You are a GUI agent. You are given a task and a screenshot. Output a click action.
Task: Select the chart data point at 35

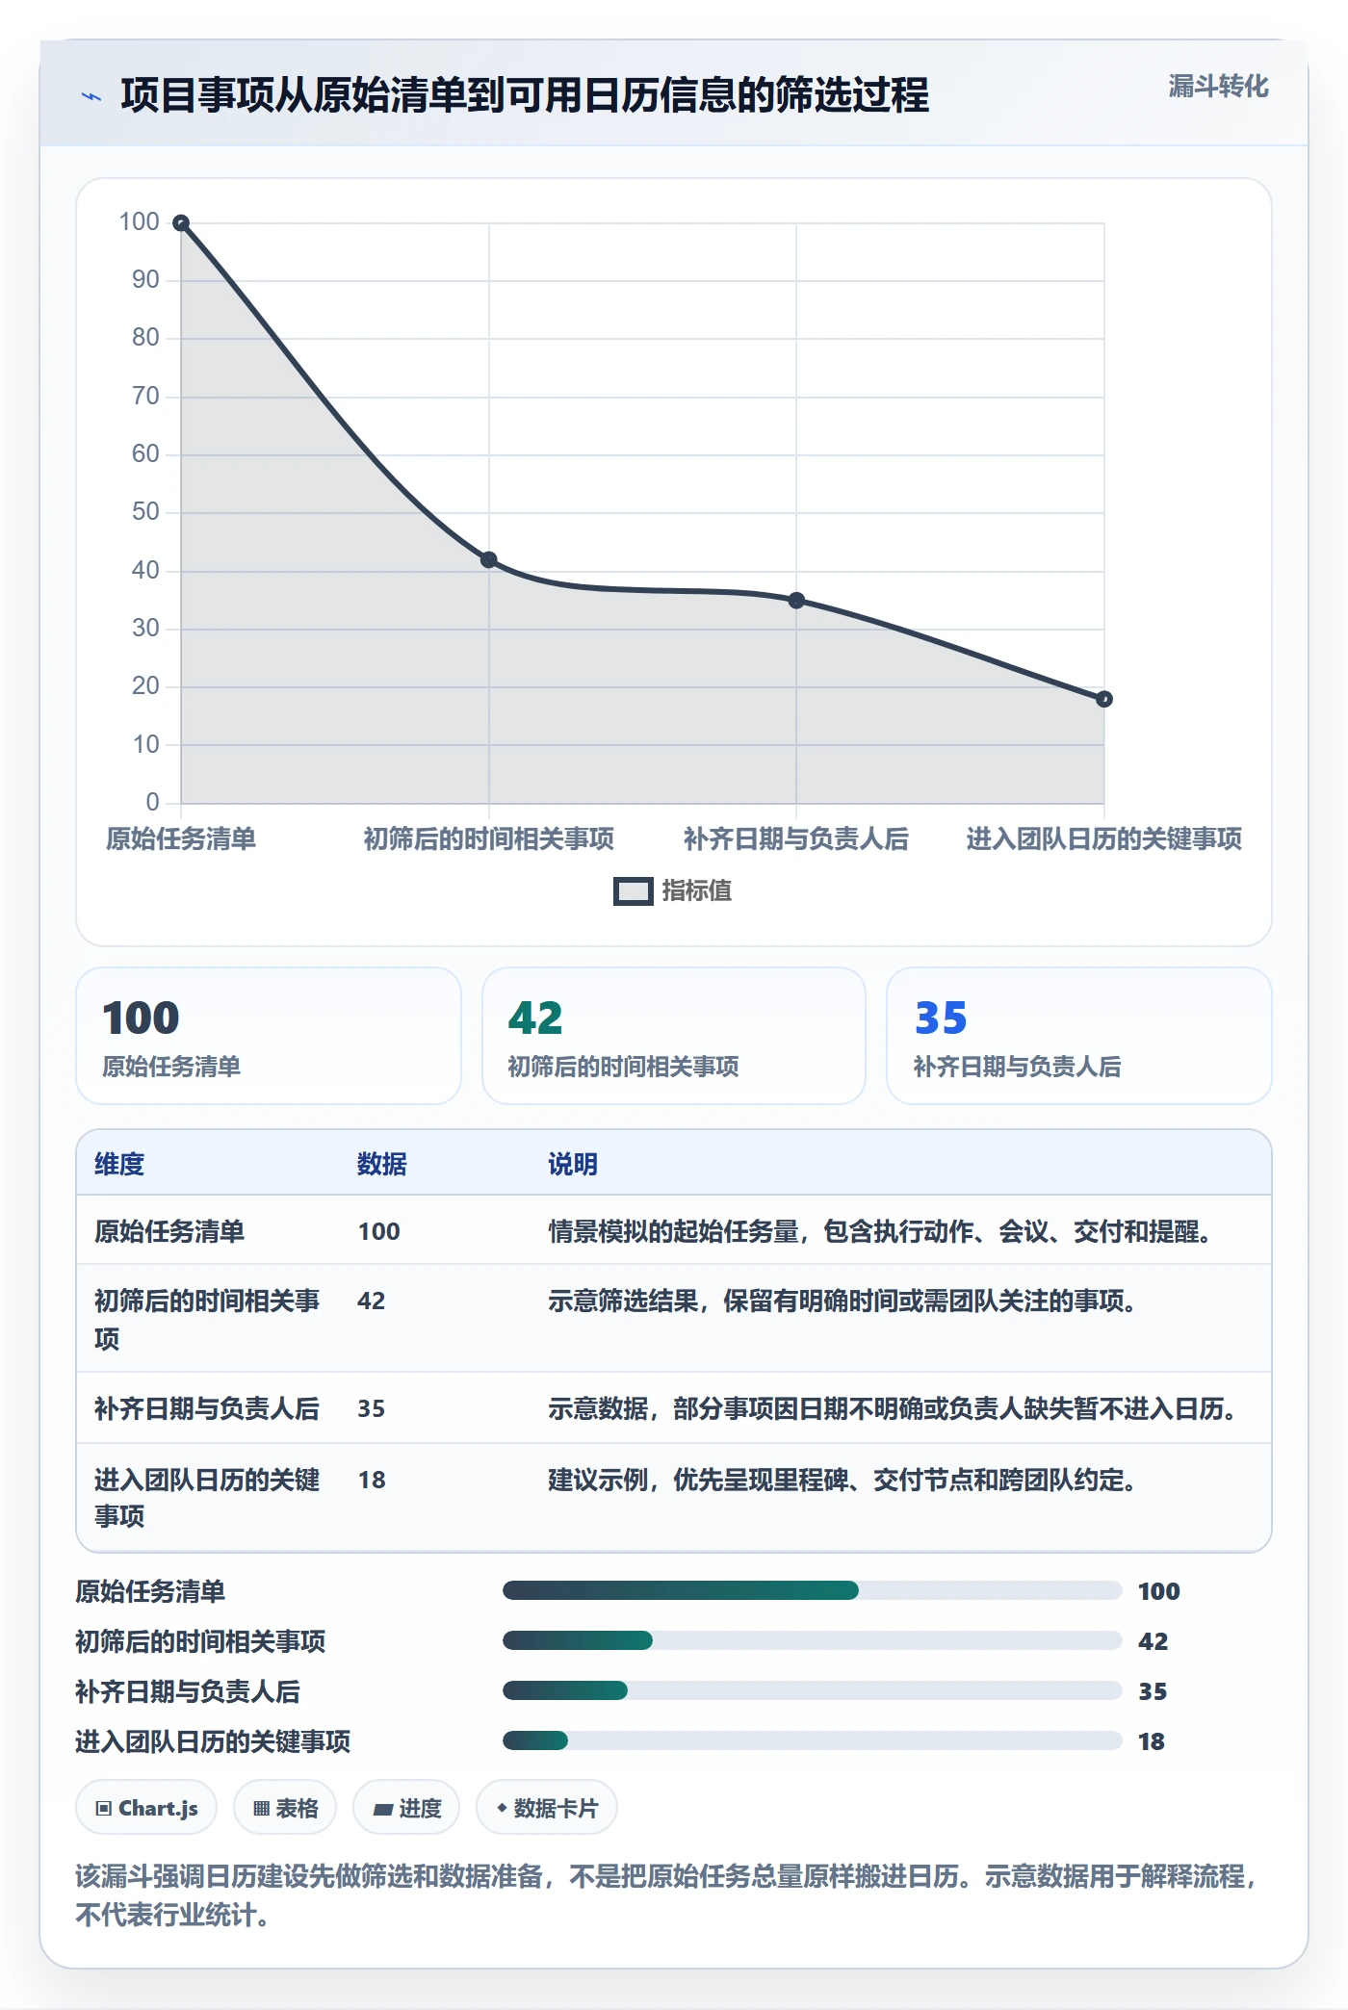pyautogui.click(x=796, y=601)
